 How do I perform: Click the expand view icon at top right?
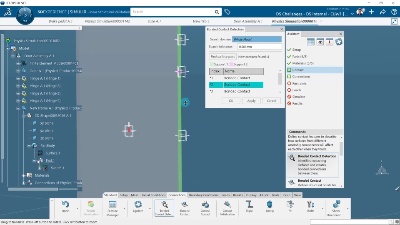395,21
